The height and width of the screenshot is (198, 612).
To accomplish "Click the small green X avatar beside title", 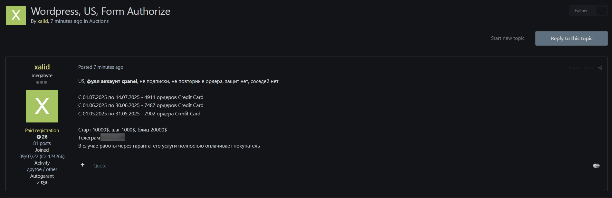I will point(16,15).
